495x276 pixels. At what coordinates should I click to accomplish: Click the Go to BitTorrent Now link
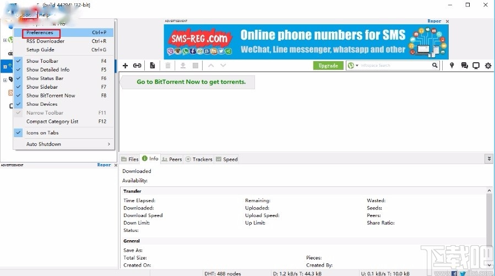pyautogui.click(x=191, y=82)
